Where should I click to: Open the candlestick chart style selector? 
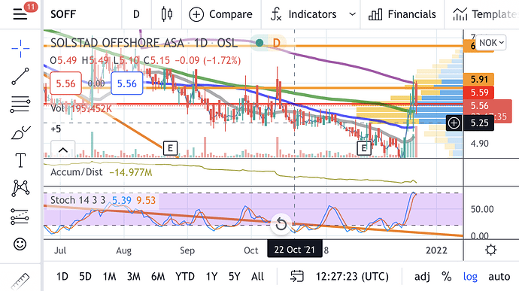(166, 14)
